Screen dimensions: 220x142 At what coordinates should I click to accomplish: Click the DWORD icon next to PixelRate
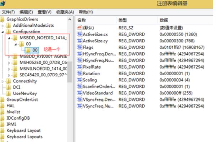(x=79, y=67)
